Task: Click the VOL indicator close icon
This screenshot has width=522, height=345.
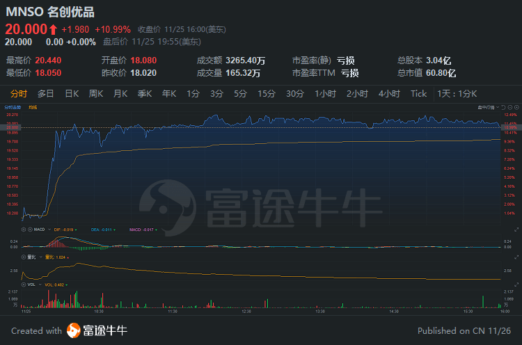Action: [24, 284]
